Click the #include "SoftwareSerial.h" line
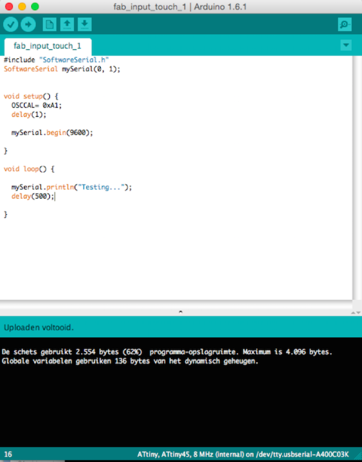 pos(56,60)
